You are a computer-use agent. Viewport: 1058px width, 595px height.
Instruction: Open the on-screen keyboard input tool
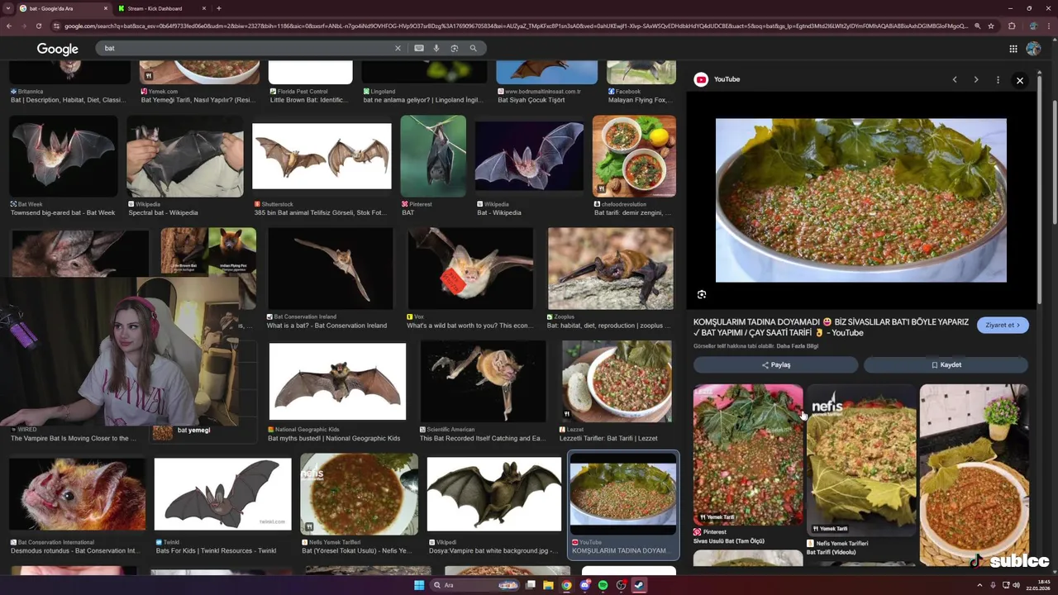419,48
